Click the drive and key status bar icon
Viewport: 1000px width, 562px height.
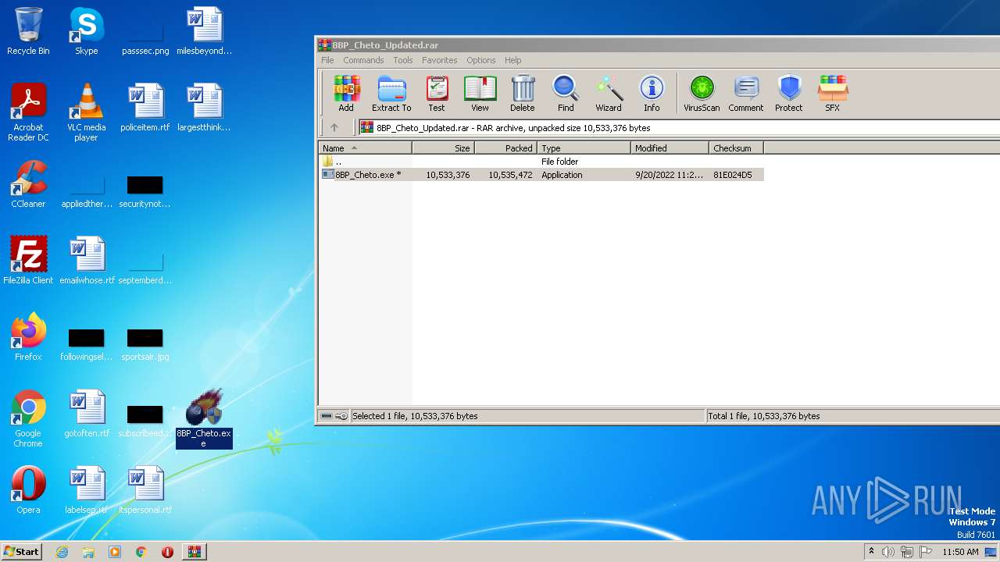tap(334, 416)
